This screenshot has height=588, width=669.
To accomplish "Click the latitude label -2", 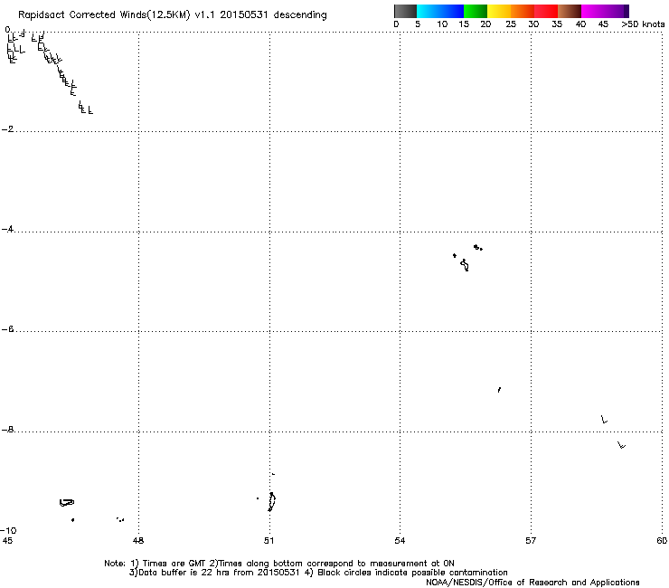I will (7, 129).
